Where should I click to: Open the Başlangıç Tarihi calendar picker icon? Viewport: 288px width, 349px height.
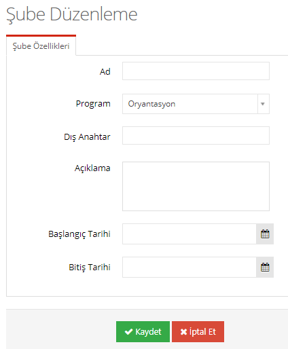265,234
